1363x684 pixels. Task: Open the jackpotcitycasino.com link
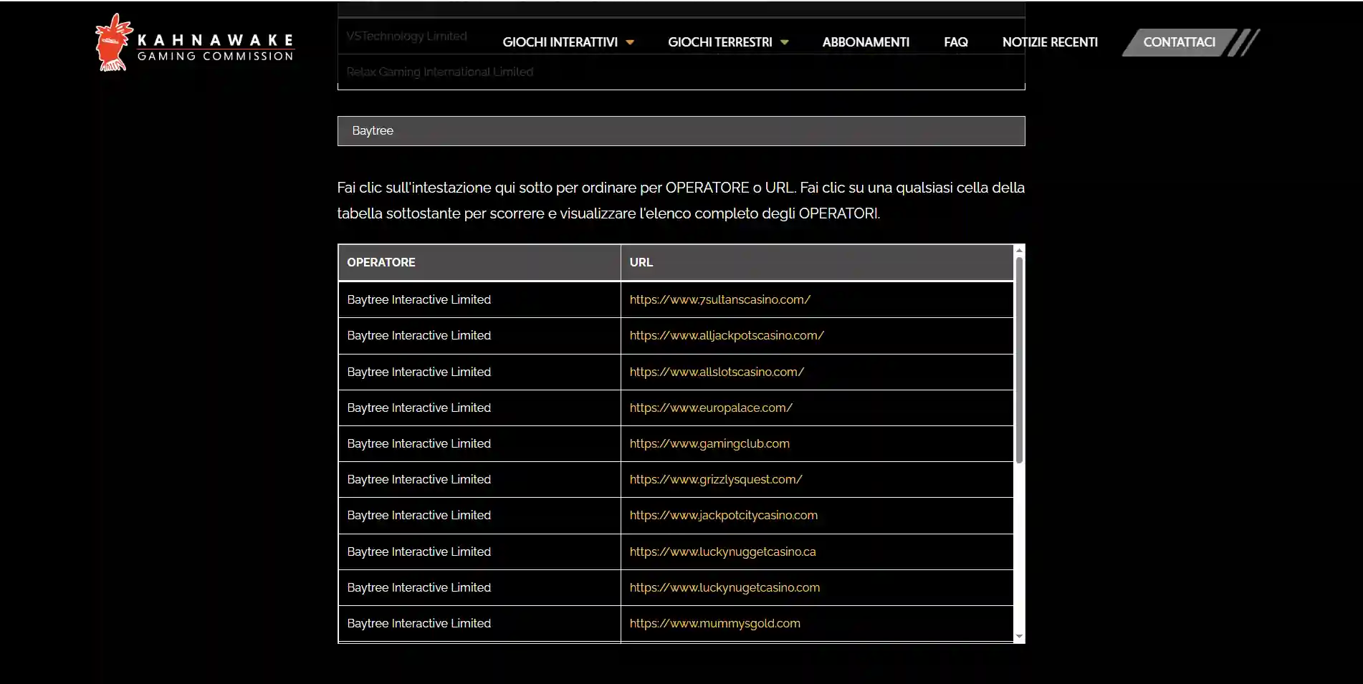pyautogui.click(x=723, y=515)
